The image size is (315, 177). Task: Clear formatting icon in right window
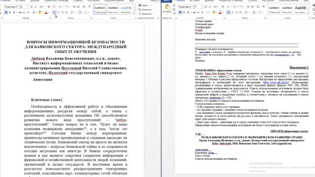(223, 7)
